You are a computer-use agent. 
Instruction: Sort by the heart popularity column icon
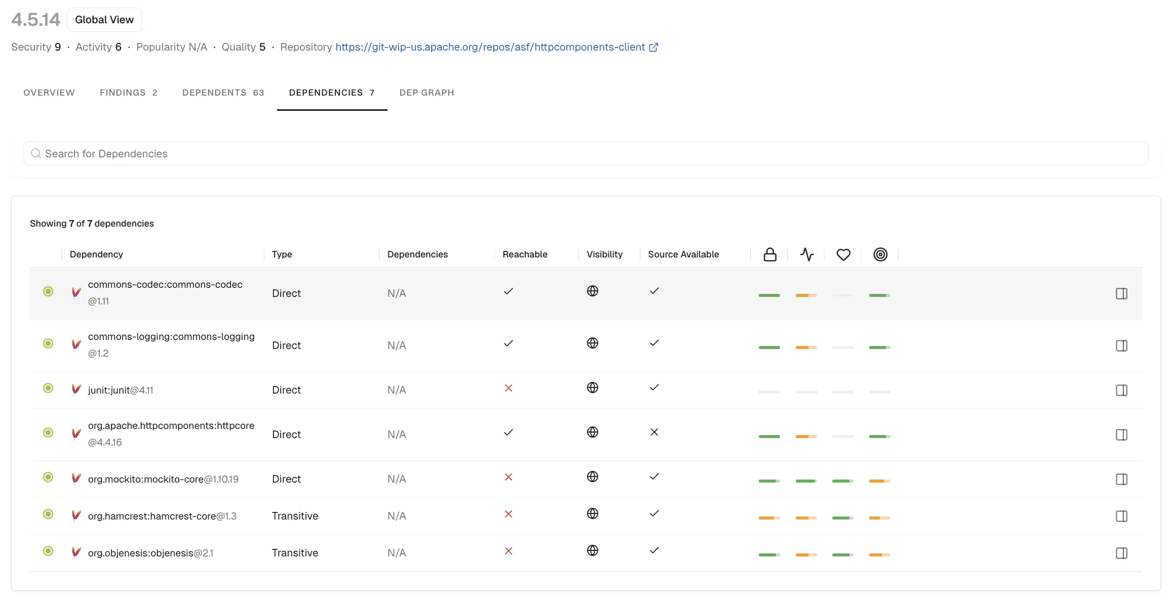[843, 254]
